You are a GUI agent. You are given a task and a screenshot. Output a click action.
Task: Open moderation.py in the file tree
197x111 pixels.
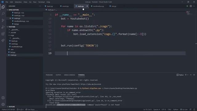point(17,47)
